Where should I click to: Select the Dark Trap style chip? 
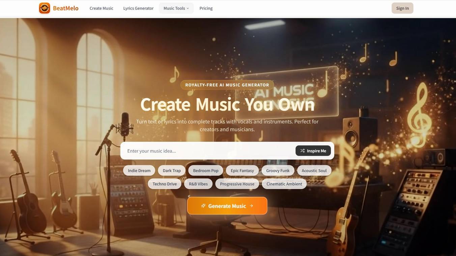(172, 170)
